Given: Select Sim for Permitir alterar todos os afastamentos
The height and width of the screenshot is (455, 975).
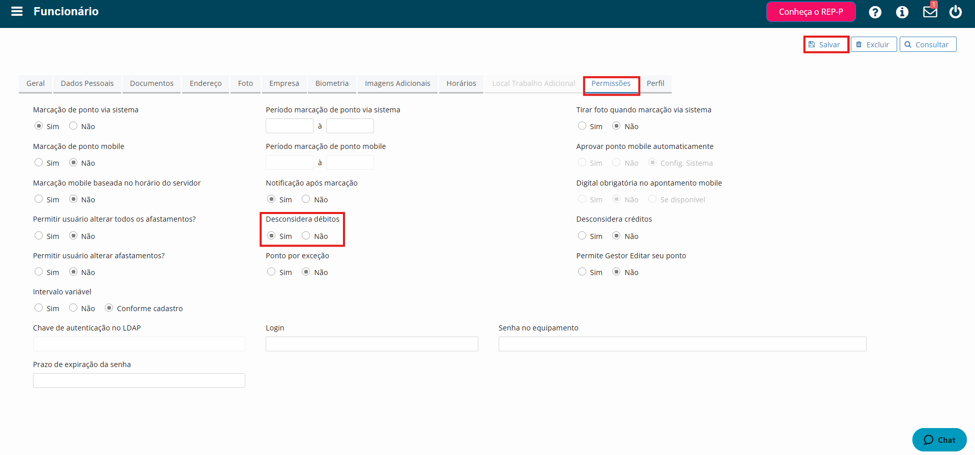Looking at the screenshot, I should click(x=39, y=235).
